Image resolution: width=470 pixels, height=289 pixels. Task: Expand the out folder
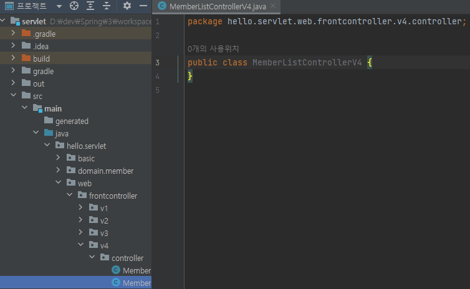click(13, 83)
